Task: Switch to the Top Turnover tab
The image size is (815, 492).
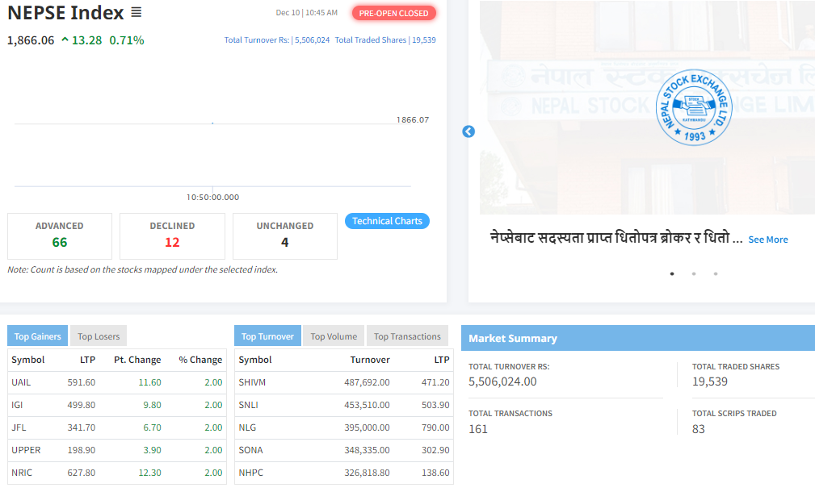Action: click(267, 336)
